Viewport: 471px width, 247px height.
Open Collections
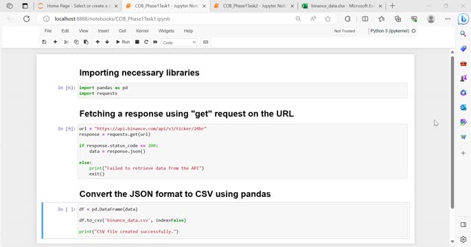click(x=398, y=19)
